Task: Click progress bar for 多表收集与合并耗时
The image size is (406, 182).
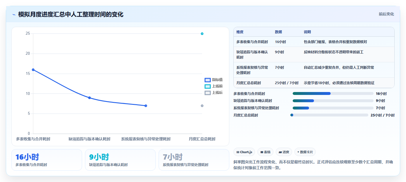Action: 333,93
